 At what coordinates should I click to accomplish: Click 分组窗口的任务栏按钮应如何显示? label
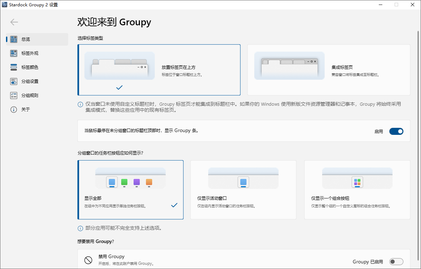coord(110,153)
